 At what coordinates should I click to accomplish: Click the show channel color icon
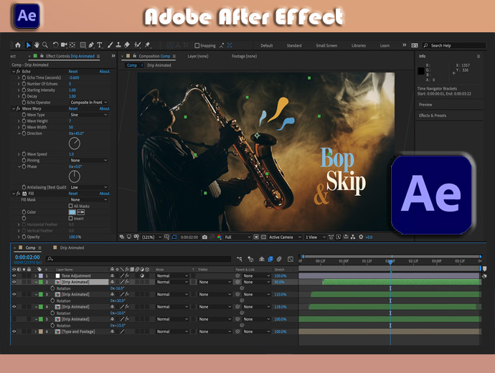(x=220, y=237)
